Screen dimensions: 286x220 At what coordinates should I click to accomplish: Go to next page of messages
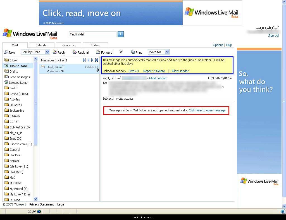tap(92, 60)
